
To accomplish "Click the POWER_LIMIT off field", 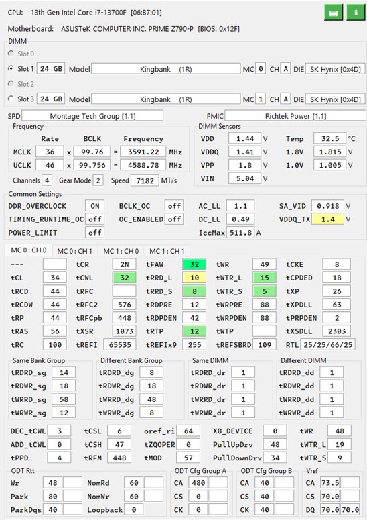I will [94, 232].
